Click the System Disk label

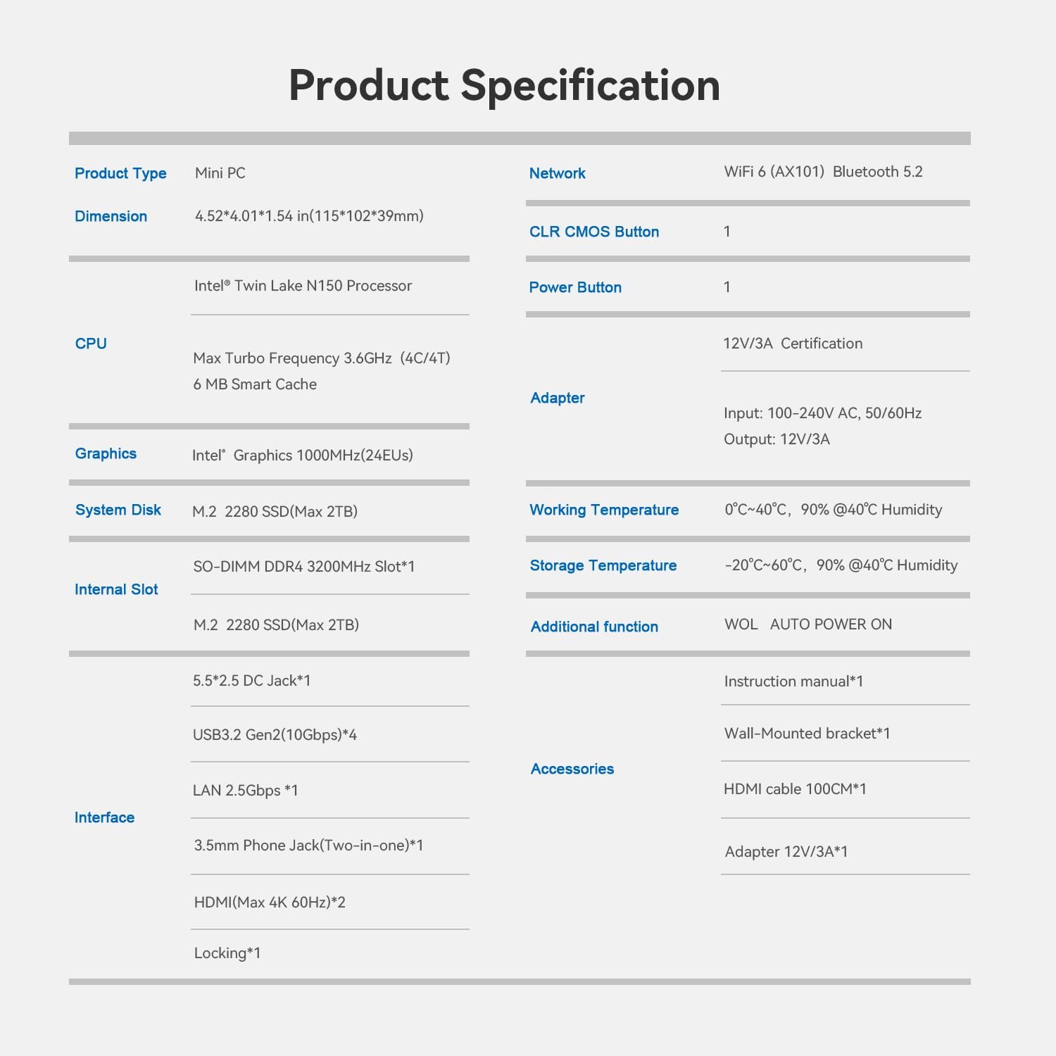pyautogui.click(x=118, y=510)
